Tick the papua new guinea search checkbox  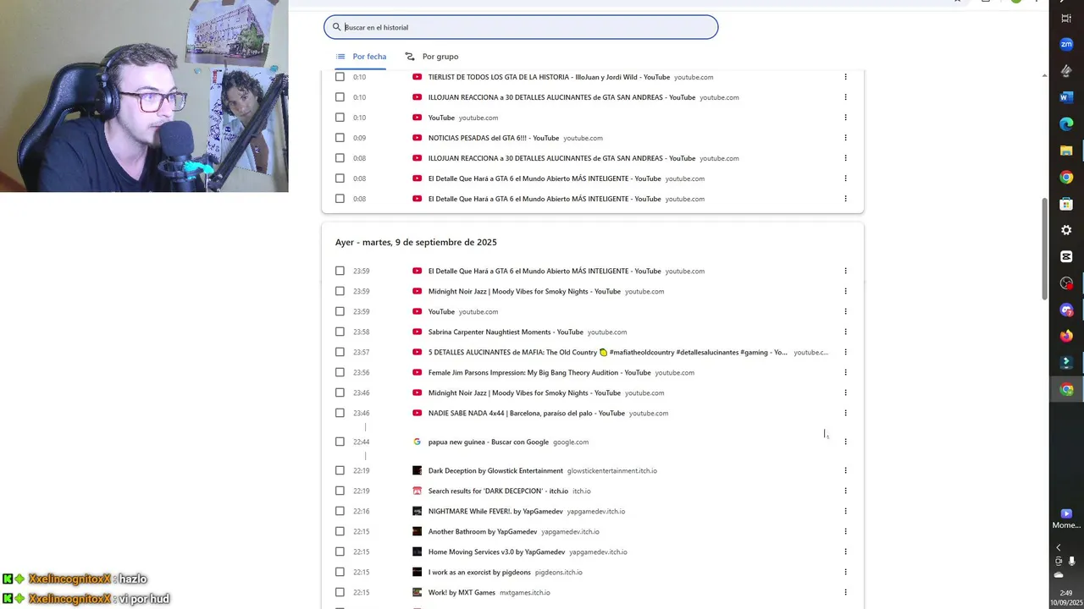340,442
